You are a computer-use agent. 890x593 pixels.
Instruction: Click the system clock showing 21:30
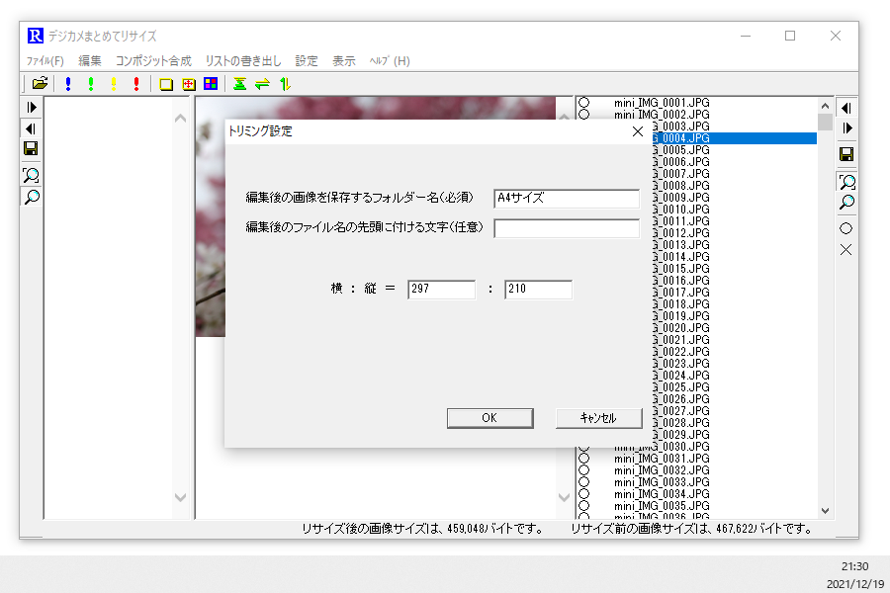tap(854, 566)
